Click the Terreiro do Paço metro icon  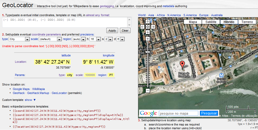pos(221,75)
